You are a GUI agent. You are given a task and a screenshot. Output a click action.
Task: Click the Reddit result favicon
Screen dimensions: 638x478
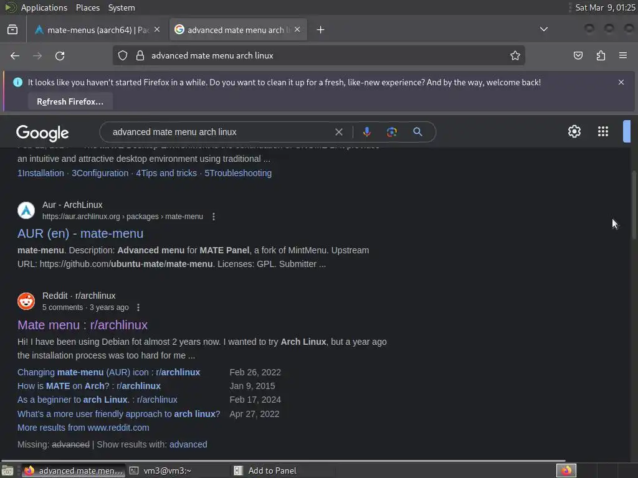pos(26,301)
